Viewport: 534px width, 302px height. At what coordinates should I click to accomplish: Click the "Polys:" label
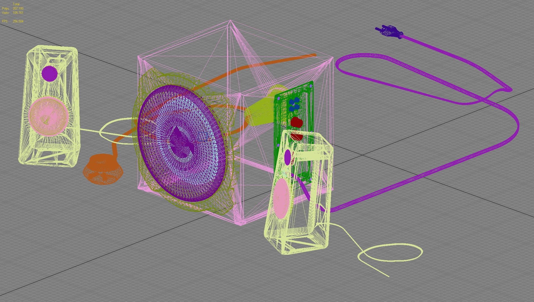pyautogui.click(x=6, y=9)
